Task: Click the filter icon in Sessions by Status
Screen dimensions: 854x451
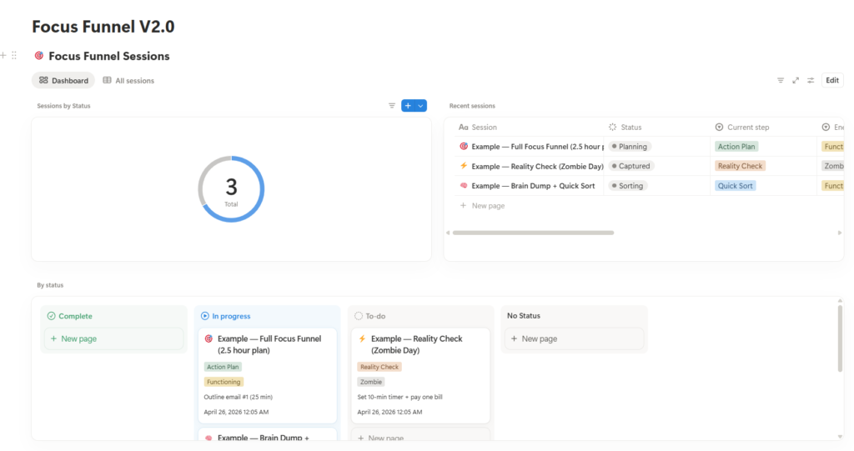Action: click(x=392, y=106)
